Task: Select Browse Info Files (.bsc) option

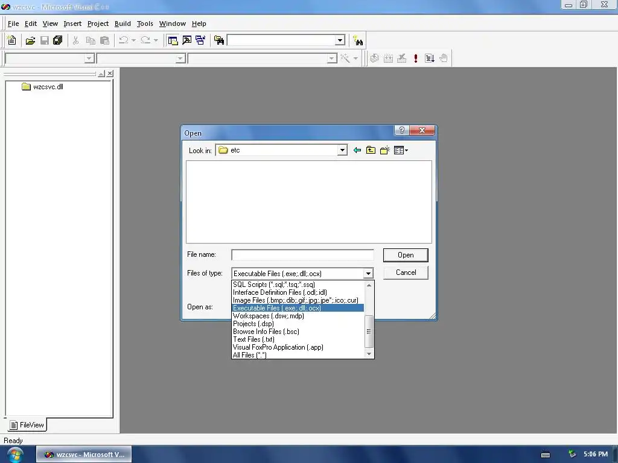Action: pyautogui.click(x=298, y=332)
